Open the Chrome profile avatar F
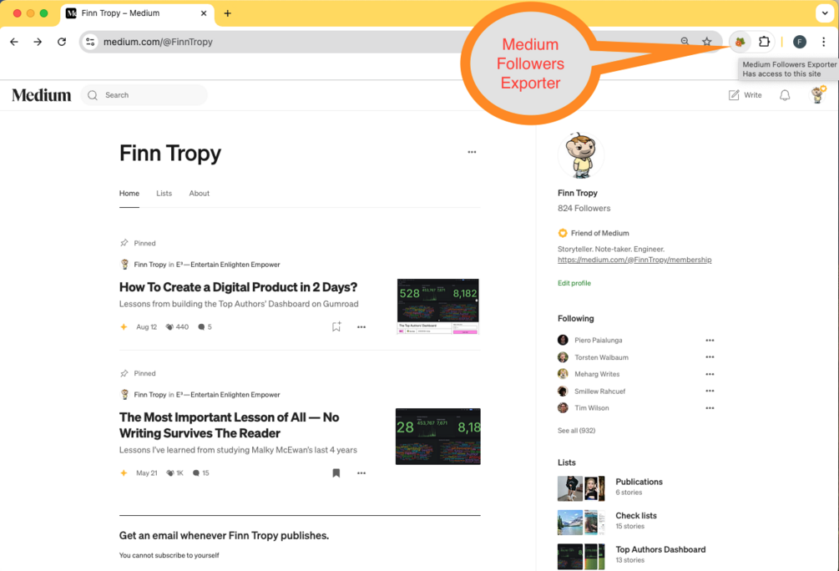This screenshot has width=839, height=571. tap(800, 42)
